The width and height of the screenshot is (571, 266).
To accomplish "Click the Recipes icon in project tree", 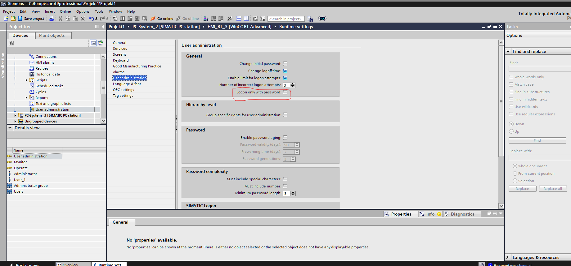I will pyautogui.click(x=32, y=68).
